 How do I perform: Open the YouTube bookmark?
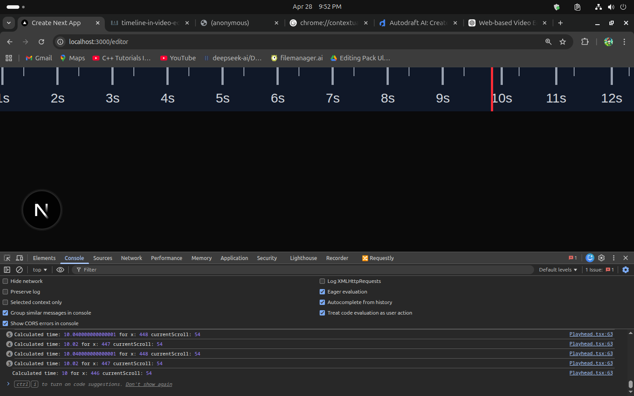coord(178,58)
